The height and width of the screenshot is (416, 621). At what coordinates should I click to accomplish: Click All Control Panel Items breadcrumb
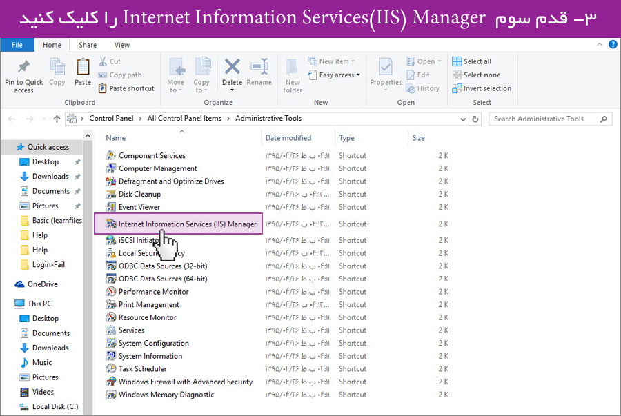coord(184,119)
